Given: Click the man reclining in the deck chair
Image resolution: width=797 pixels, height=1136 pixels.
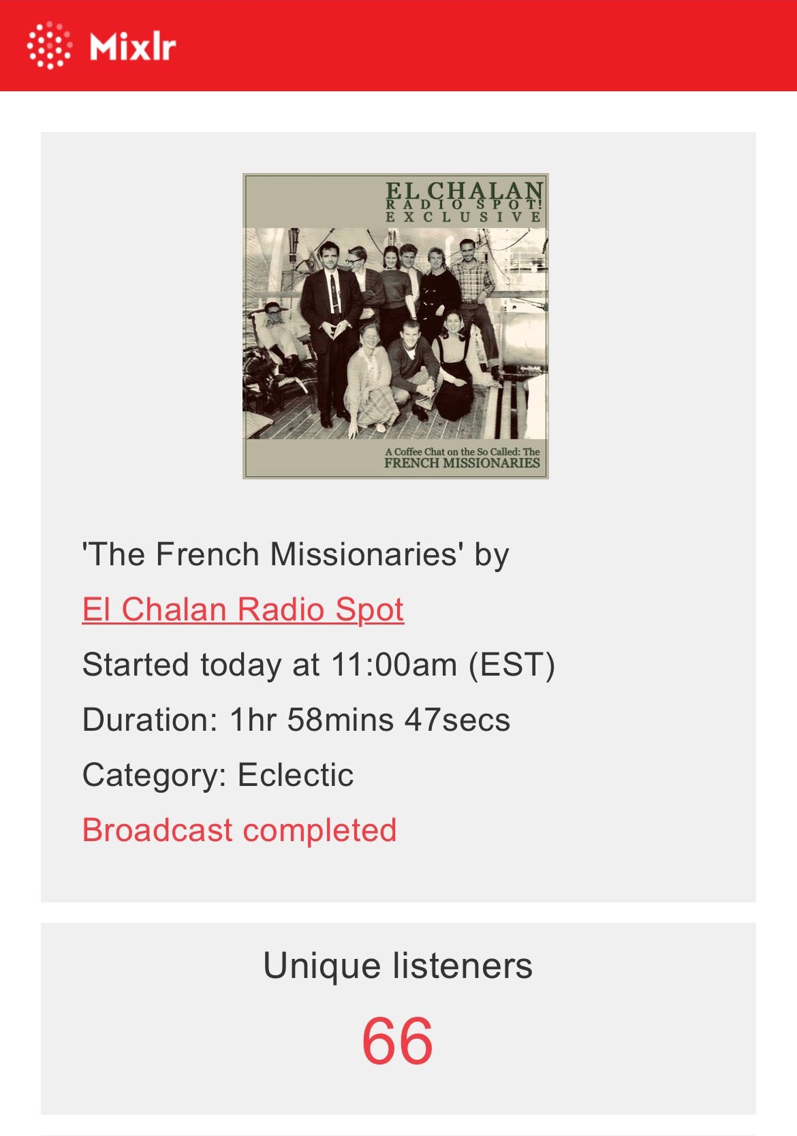Looking at the screenshot, I should click(x=275, y=334).
